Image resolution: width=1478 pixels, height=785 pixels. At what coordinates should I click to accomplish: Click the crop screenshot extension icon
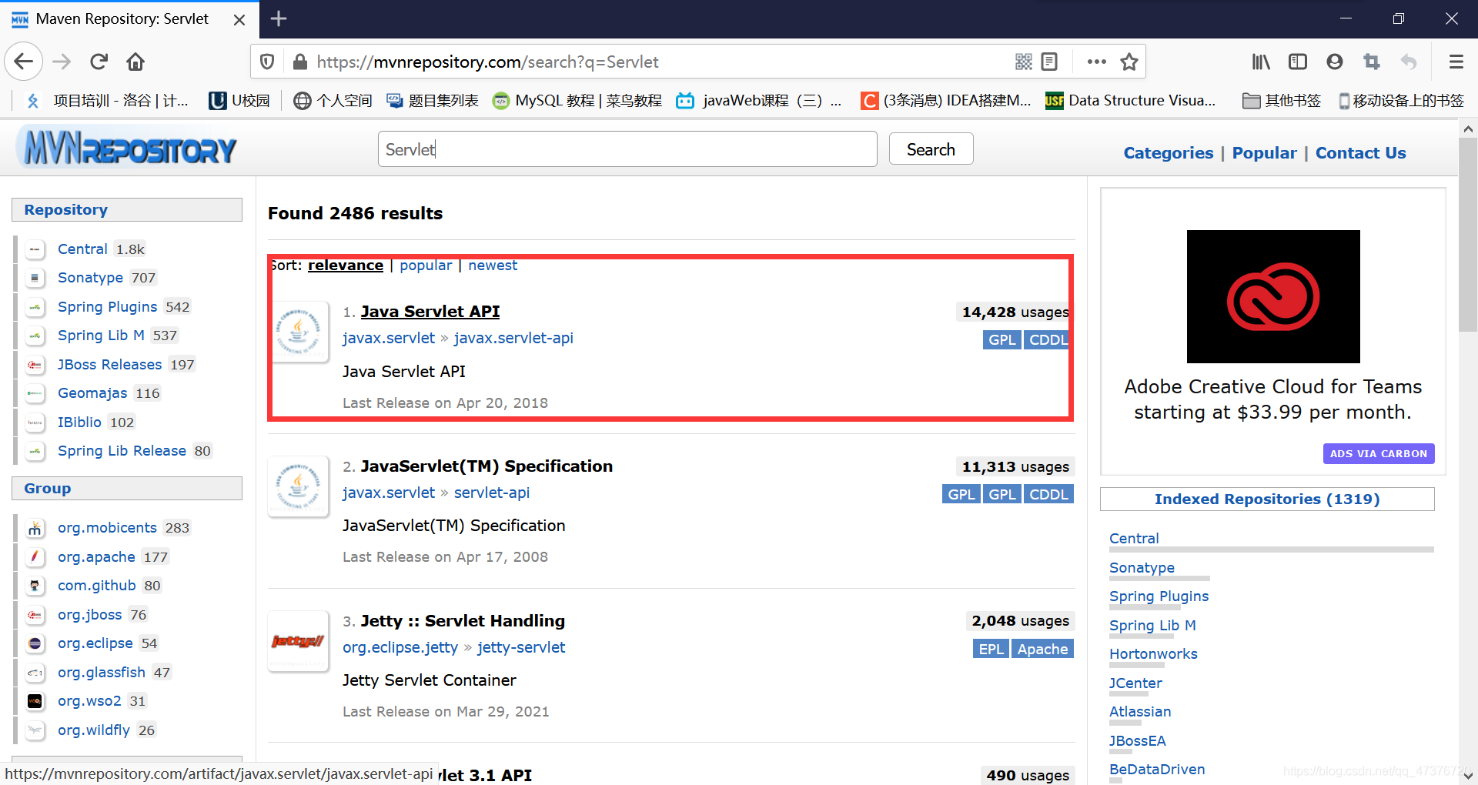point(1372,62)
